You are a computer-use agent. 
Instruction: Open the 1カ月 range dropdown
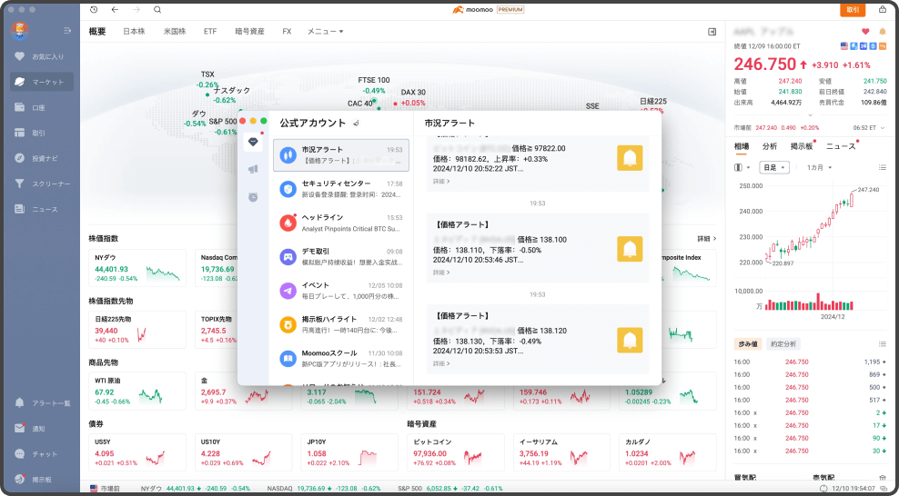click(819, 168)
